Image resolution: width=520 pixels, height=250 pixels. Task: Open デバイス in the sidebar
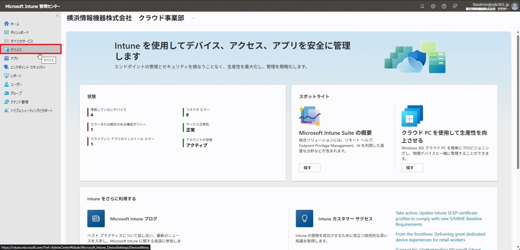click(x=16, y=50)
